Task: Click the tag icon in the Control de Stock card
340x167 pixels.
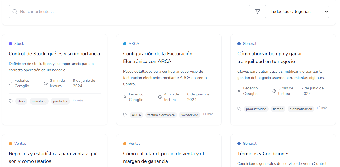Action: pos(11,101)
